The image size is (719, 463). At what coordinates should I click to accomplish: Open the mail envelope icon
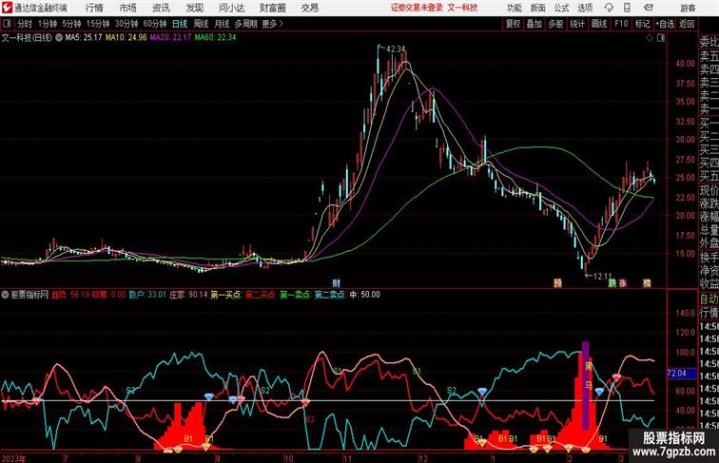tap(649, 8)
